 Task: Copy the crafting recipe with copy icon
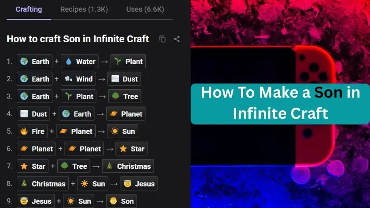tap(163, 39)
